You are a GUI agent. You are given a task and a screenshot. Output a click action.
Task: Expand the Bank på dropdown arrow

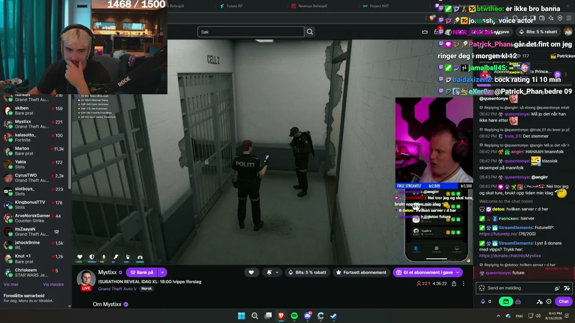162,272
